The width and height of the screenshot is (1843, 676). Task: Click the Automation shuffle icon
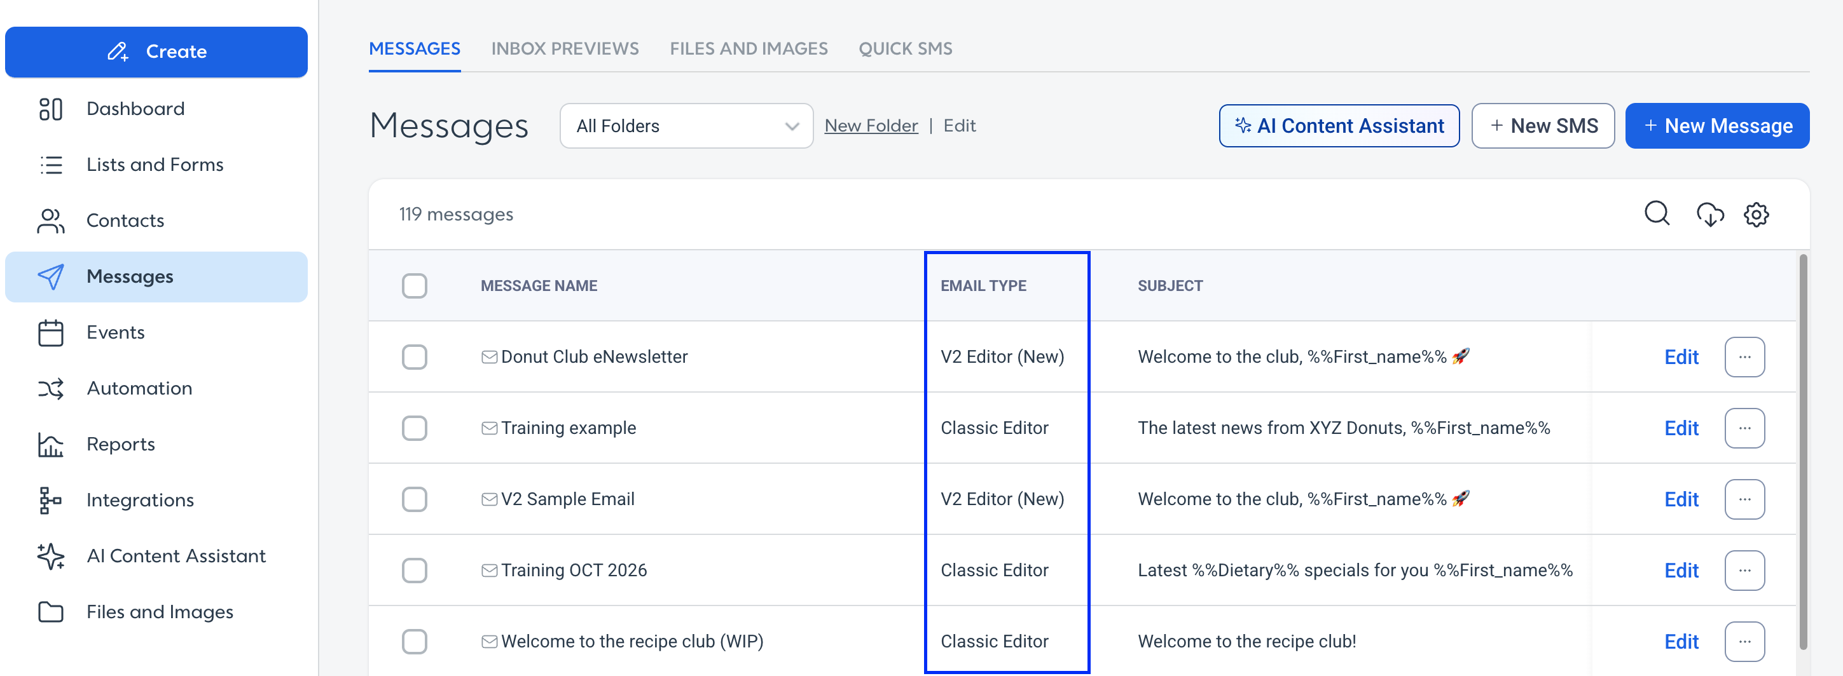pos(51,389)
